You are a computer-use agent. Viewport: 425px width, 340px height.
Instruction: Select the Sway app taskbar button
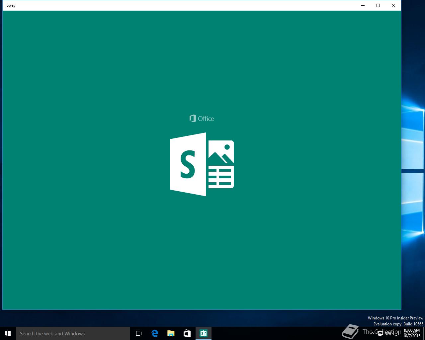[203, 333]
